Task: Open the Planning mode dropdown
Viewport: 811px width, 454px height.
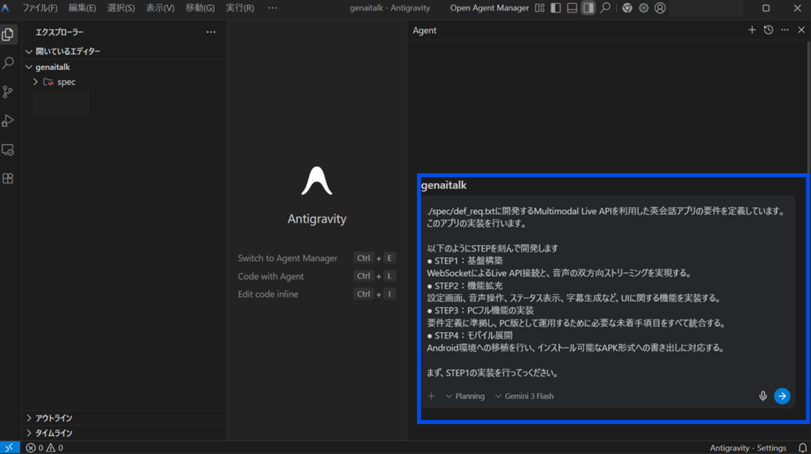Action: click(x=465, y=396)
